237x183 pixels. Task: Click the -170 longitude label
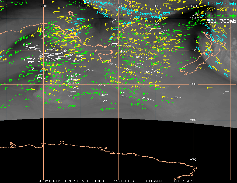[193, 6]
